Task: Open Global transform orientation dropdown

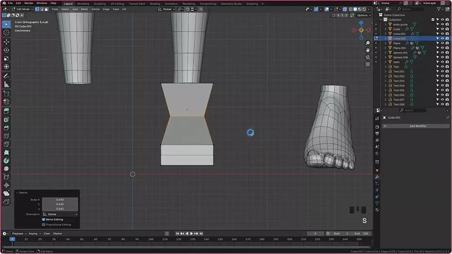Action: click(167, 9)
